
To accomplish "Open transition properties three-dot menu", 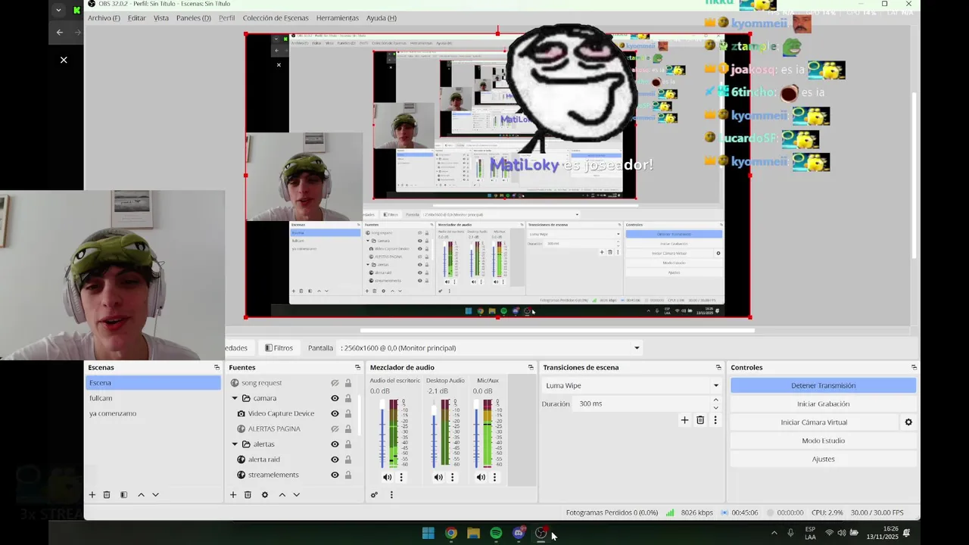I will [715, 420].
